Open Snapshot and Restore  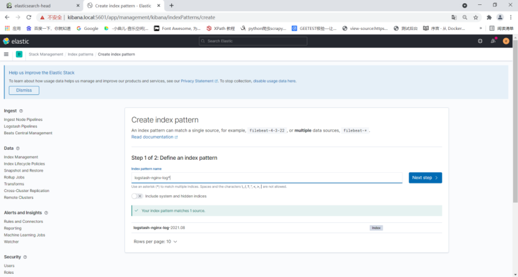click(x=24, y=171)
